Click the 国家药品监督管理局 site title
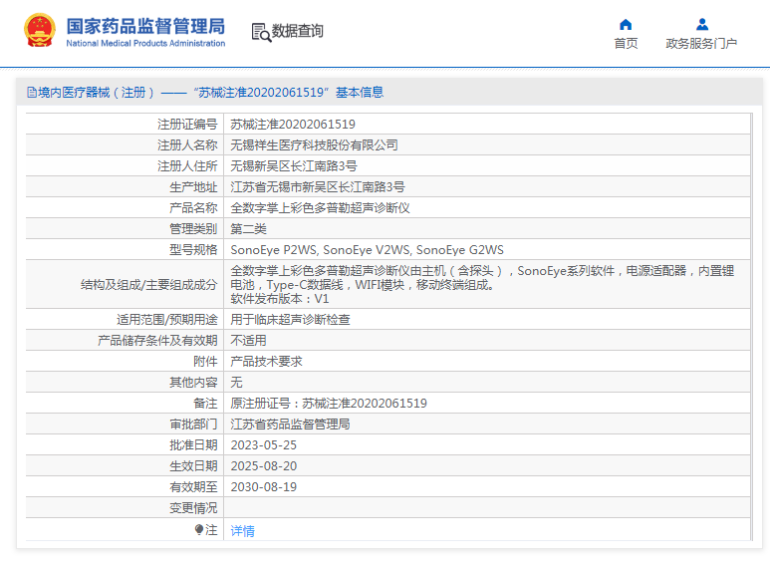 tap(145, 27)
